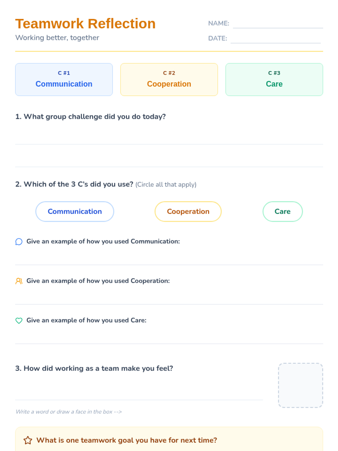The height and width of the screenshot is (451, 338).
Task: Select the Cooperation pill option
Action: click(x=188, y=211)
